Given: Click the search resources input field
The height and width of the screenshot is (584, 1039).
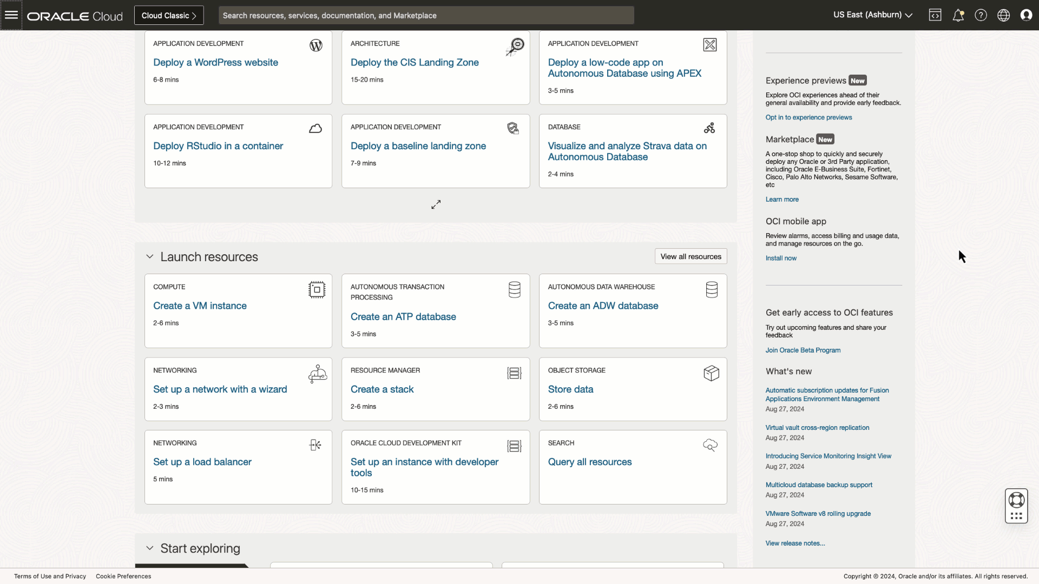Looking at the screenshot, I should 425,15.
